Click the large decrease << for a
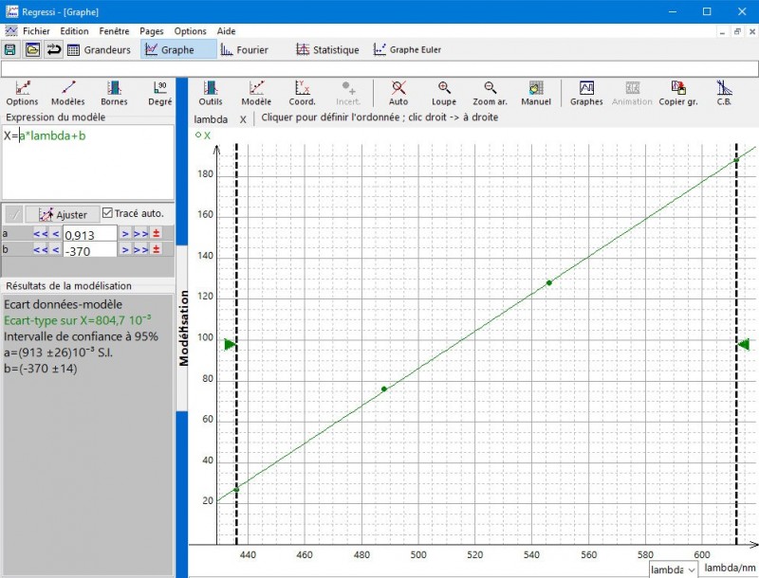The height and width of the screenshot is (578, 759). point(41,234)
